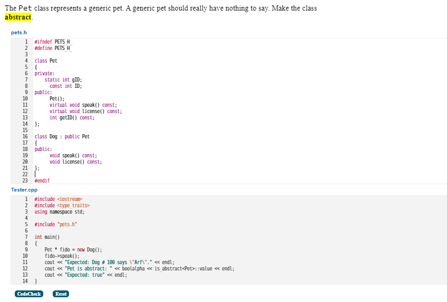Click line number 11 in pets.h gutter
Viewport: 447px width, 302px height.
pyautogui.click(x=25, y=105)
